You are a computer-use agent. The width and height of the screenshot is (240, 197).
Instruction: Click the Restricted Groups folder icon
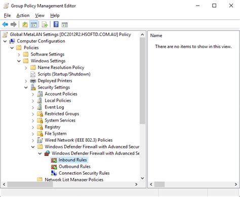[40, 114]
